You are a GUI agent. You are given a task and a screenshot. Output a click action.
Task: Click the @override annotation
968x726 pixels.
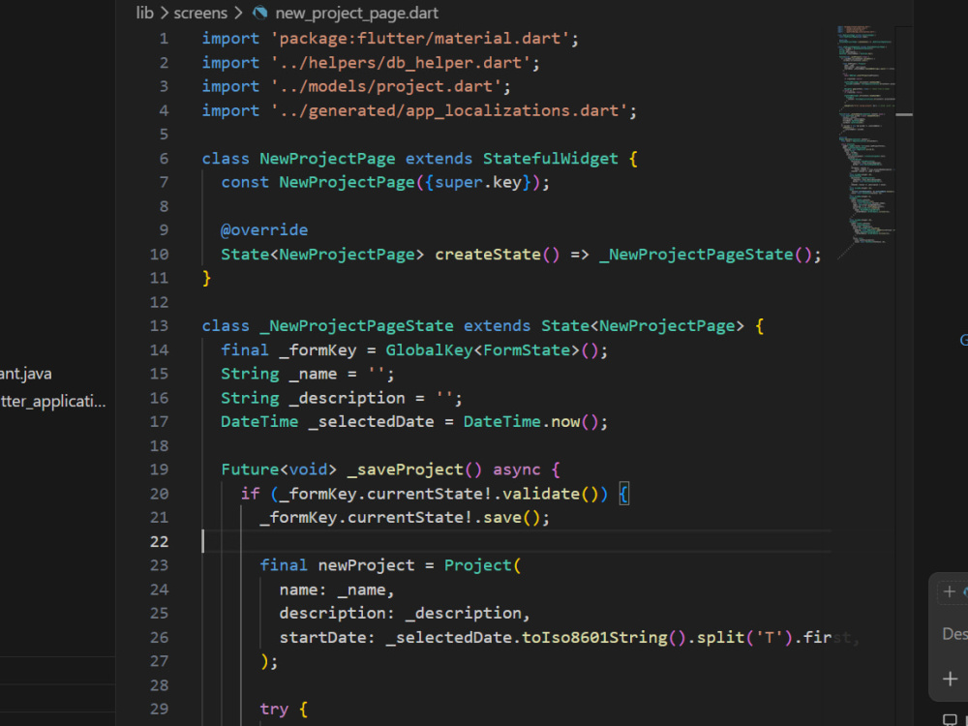coord(264,230)
